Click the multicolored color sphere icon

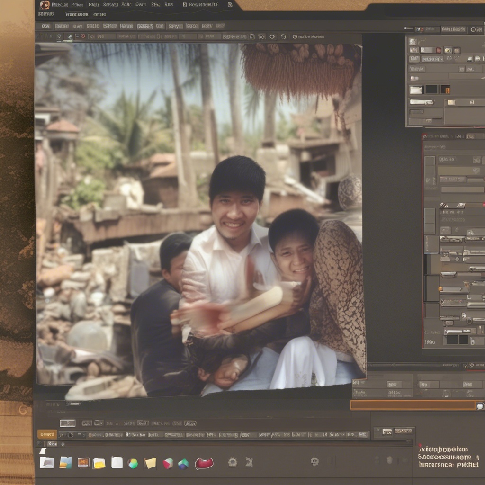point(133,463)
